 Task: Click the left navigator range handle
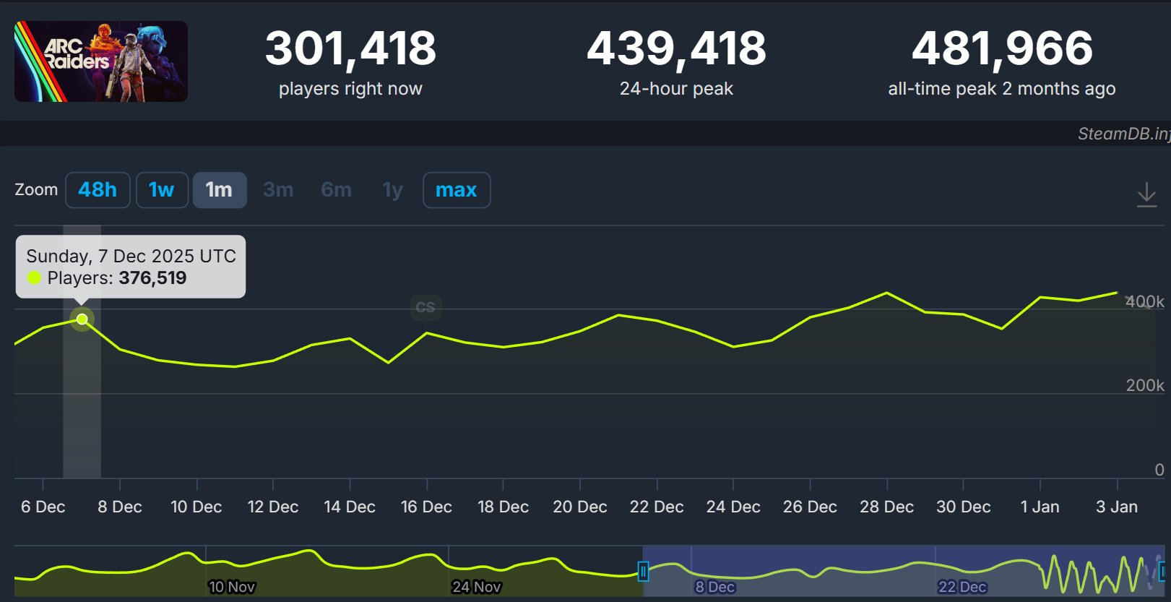click(643, 572)
